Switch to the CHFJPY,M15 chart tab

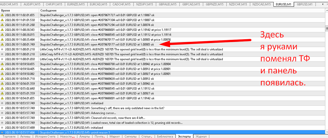click(54, 4)
